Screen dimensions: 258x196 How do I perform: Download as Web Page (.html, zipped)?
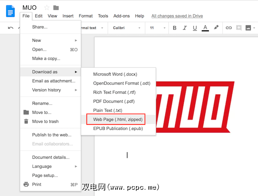click(x=119, y=120)
